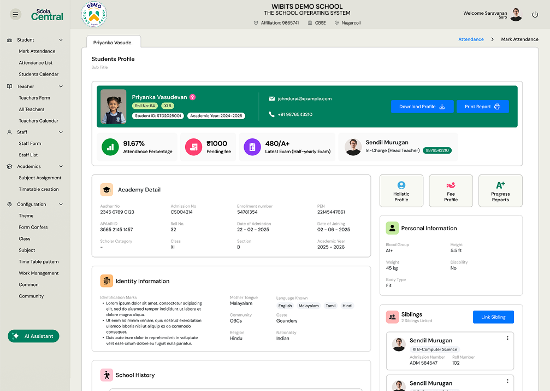Open the Progress Reports card
The image size is (550, 391).
500,191
